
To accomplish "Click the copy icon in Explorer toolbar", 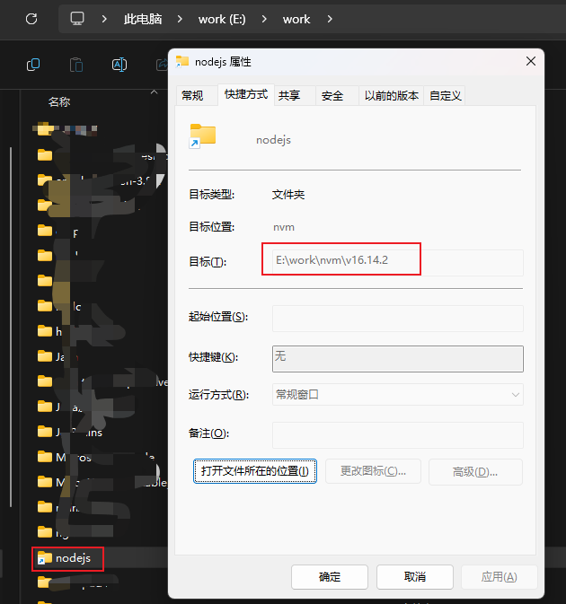I will click(33, 65).
